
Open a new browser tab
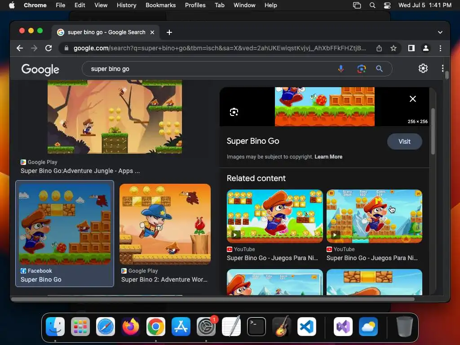point(169,32)
